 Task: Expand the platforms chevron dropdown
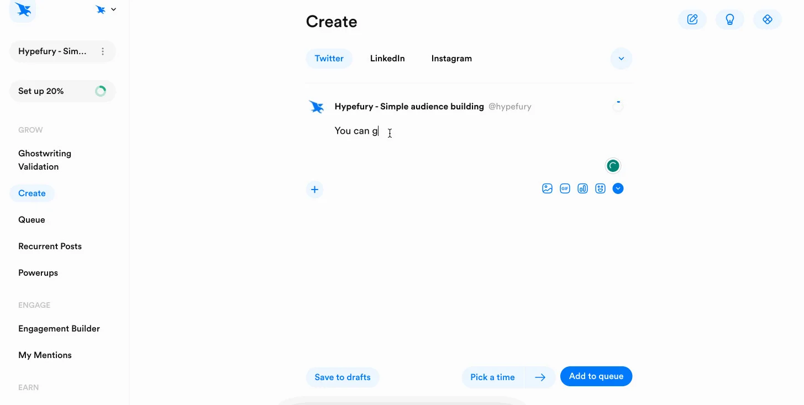tap(621, 59)
